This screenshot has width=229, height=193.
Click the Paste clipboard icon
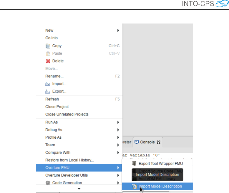pyautogui.click(x=48, y=53)
